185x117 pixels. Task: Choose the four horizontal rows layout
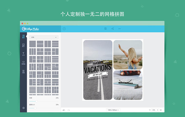tap(55, 59)
